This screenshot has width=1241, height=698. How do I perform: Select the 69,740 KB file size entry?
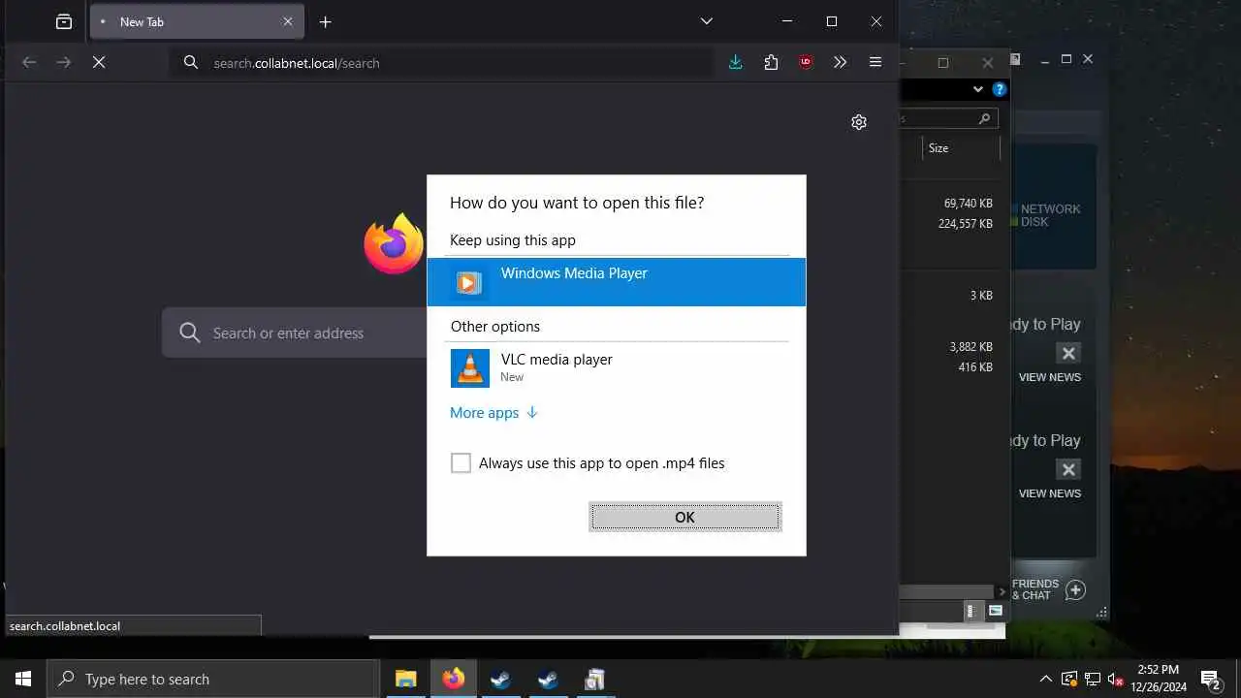pos(968,204)
